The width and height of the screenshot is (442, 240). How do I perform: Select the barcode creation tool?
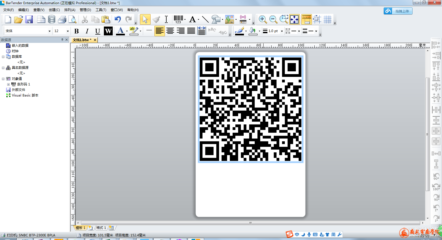click(178, 19)
